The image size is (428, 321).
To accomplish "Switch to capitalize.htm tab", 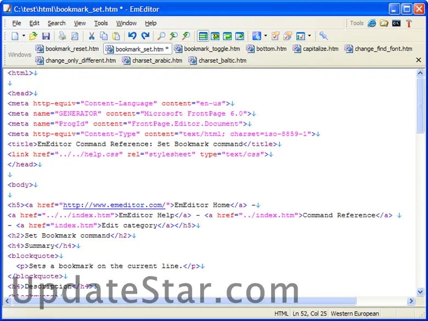I will click(316, 49).
